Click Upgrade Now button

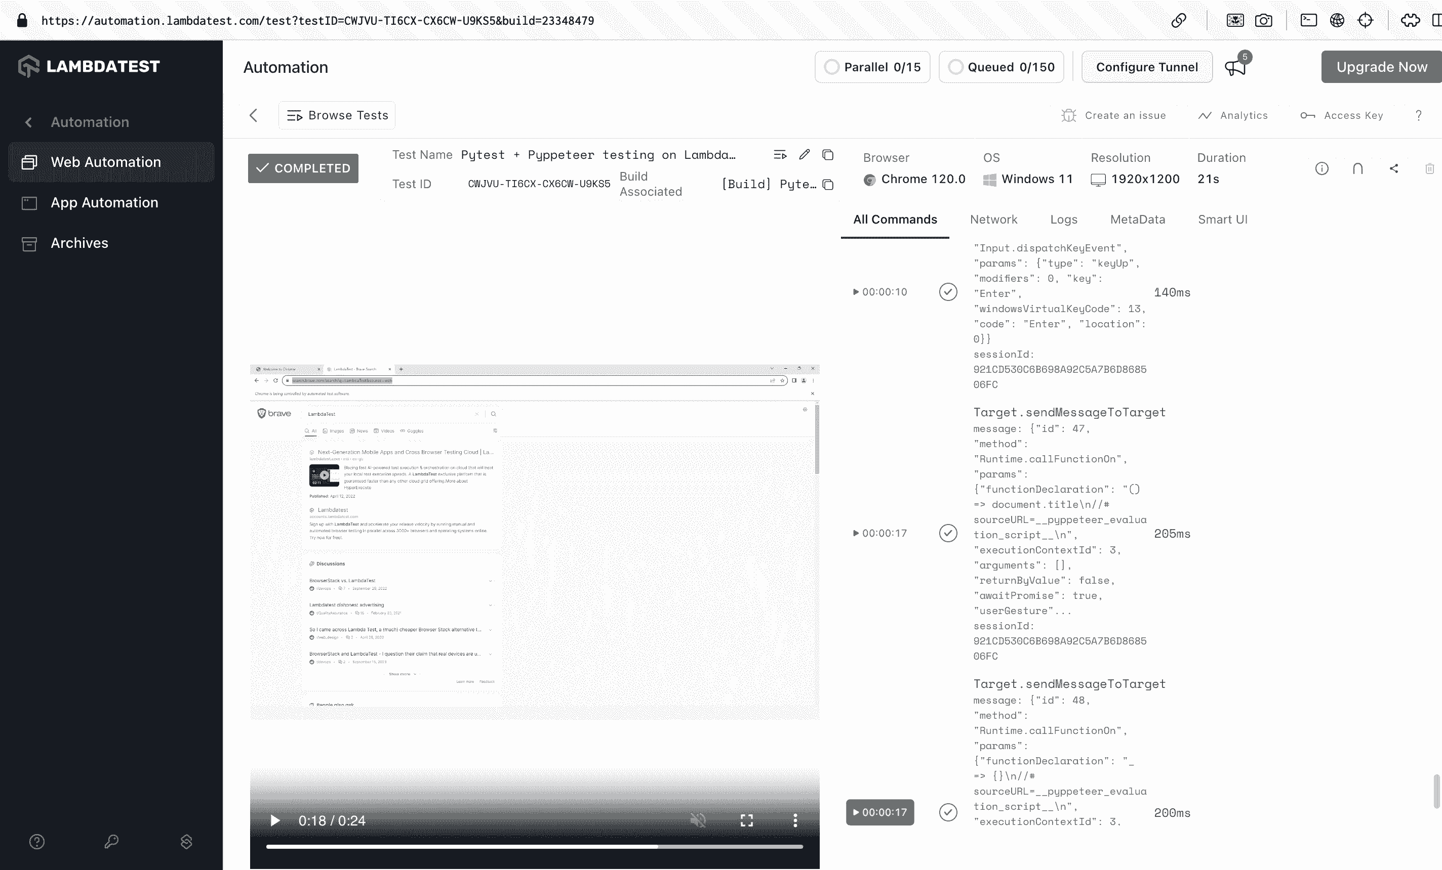(1382, 67)
